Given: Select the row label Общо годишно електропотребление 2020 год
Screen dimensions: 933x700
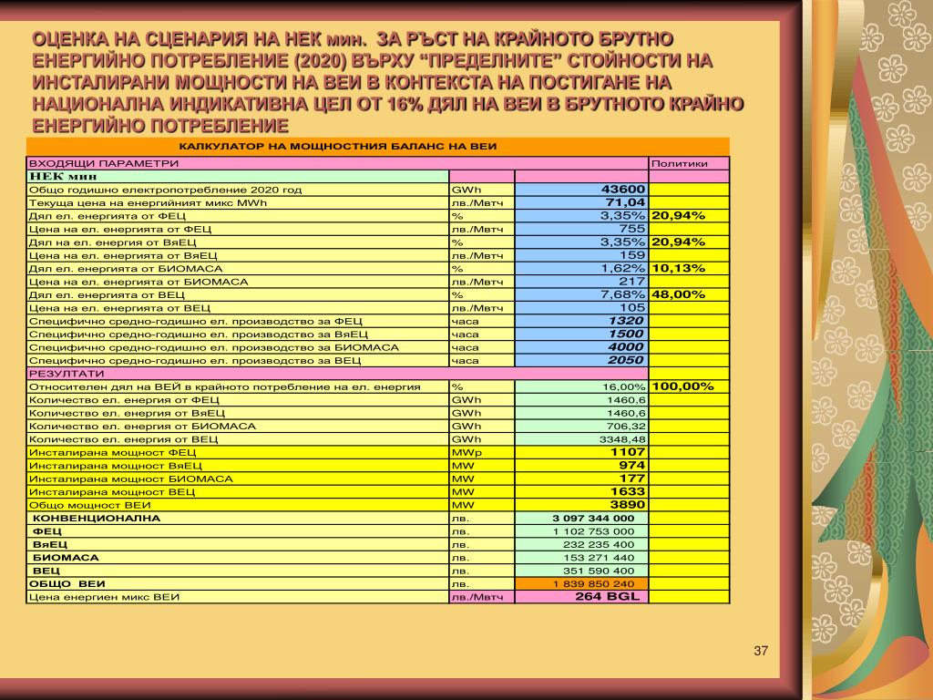Looking at the screenshot, I should [166, 190].
